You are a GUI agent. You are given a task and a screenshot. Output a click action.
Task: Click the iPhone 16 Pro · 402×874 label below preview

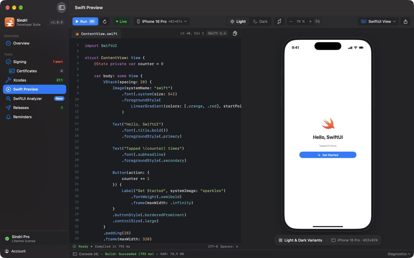click(x=354, y=240)
